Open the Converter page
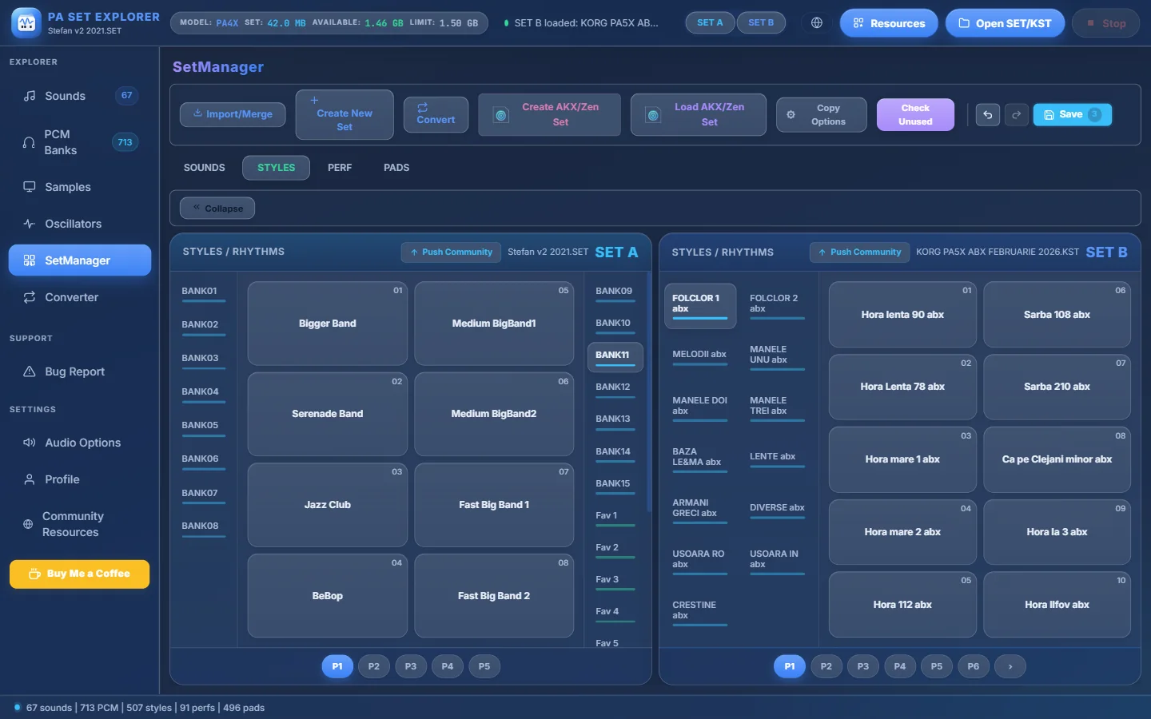The height and width of the screenshot is (719, 1151). point(80,297)
